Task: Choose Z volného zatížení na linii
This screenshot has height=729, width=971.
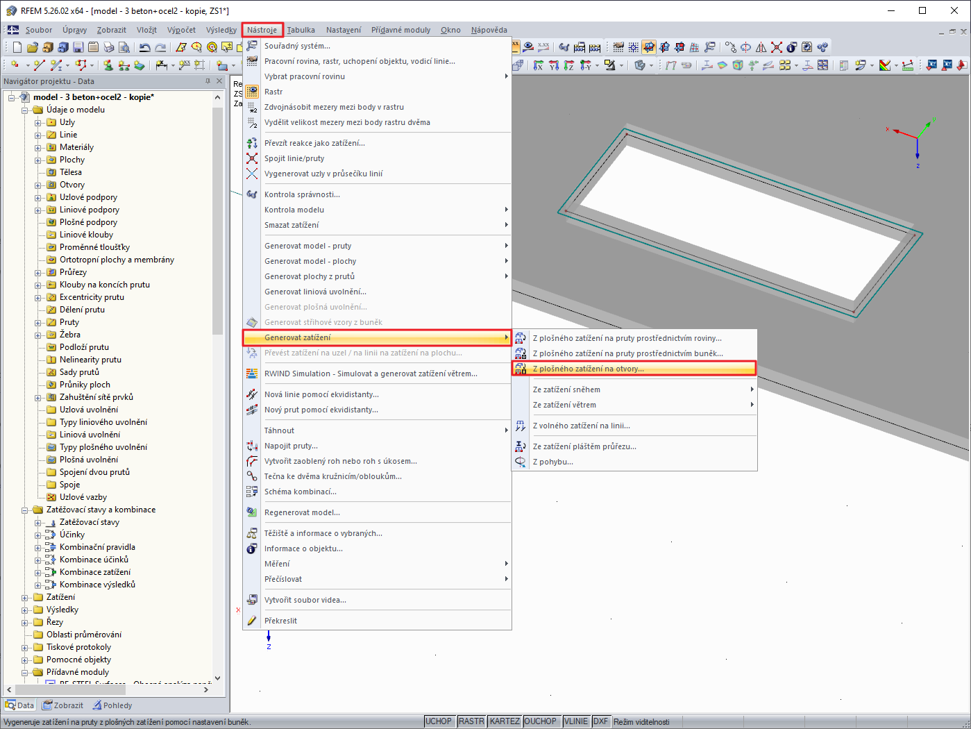Action: point(634,426)
